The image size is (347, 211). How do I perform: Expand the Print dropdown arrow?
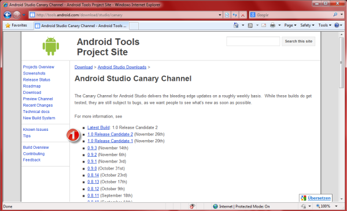coord(279,25)
